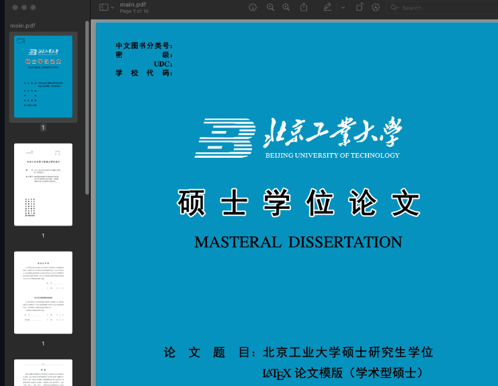The height and width of the screenshot is (386, 498).
Task: Click the search magnifier icon
Action: tap(395, 7)
